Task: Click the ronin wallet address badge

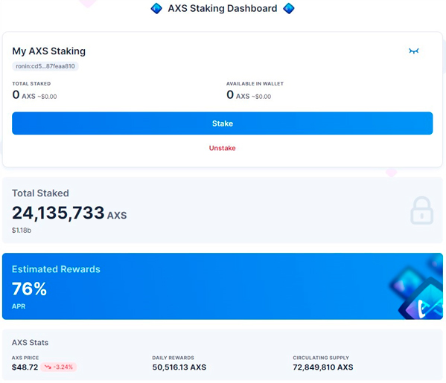Action: coord(45,66)
